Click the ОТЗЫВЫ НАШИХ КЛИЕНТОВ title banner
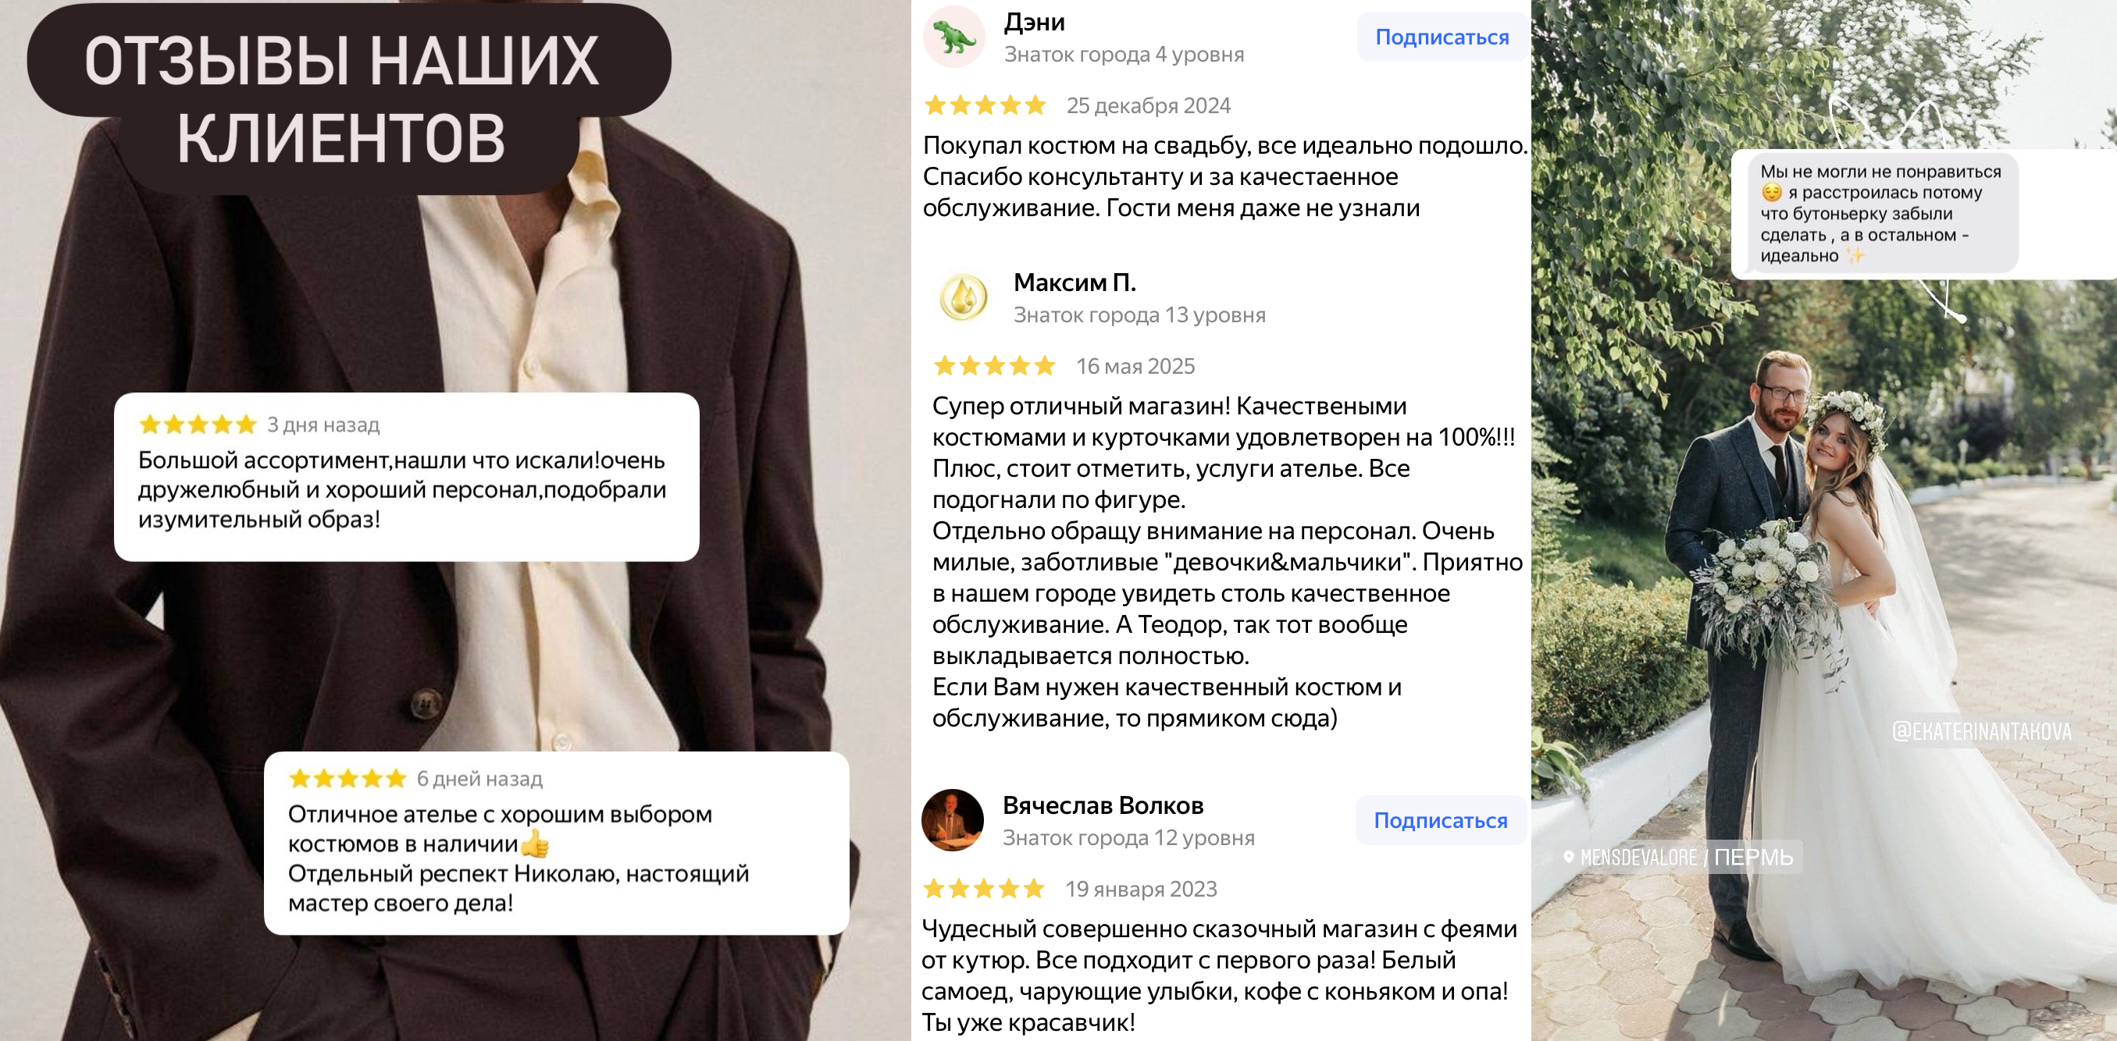2117x1041 pixels. pyautogui.click(x=348, y=98)
